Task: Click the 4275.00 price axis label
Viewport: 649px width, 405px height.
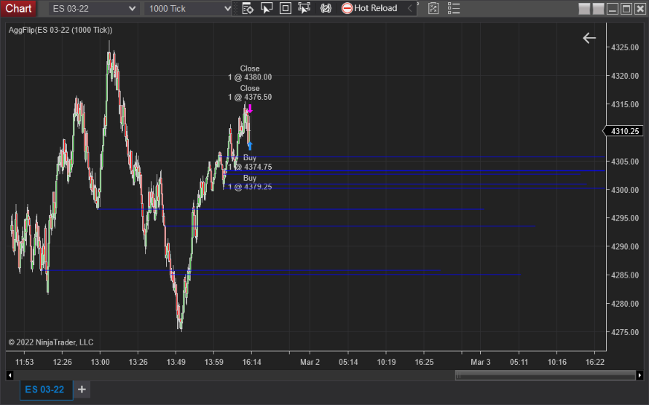Action: 625,332
